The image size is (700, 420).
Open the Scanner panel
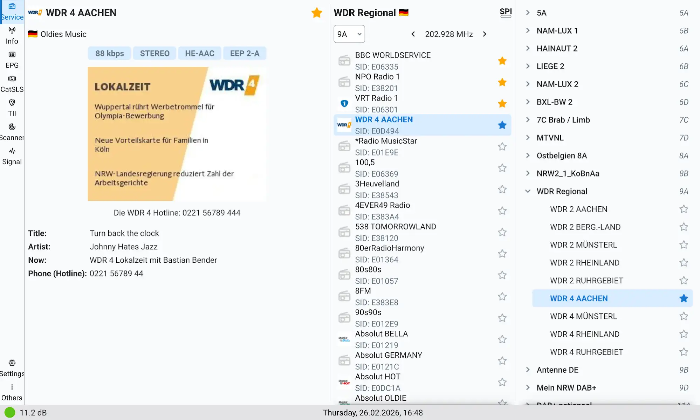(12, 132)
